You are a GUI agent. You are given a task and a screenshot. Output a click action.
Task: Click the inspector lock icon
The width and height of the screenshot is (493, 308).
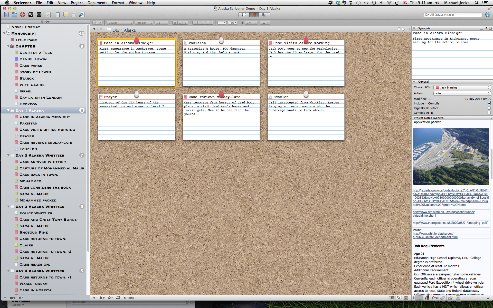pyautogui.click(x=488, y=298)
